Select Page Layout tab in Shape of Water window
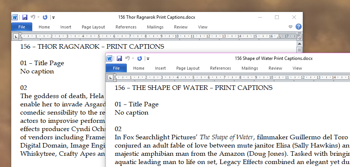 (188, 68)
